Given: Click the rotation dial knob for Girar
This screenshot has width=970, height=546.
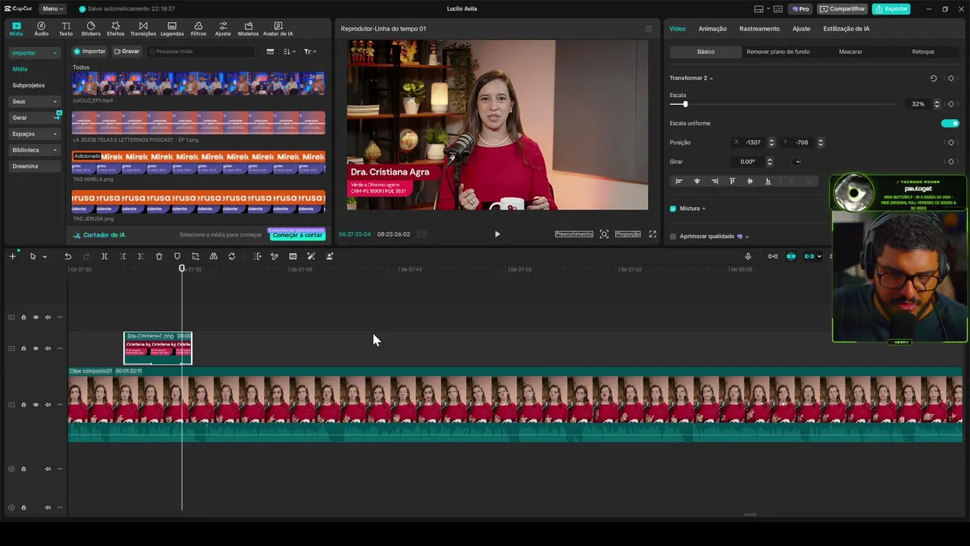Looking at the screenshot, I should [x=796, y=162].
